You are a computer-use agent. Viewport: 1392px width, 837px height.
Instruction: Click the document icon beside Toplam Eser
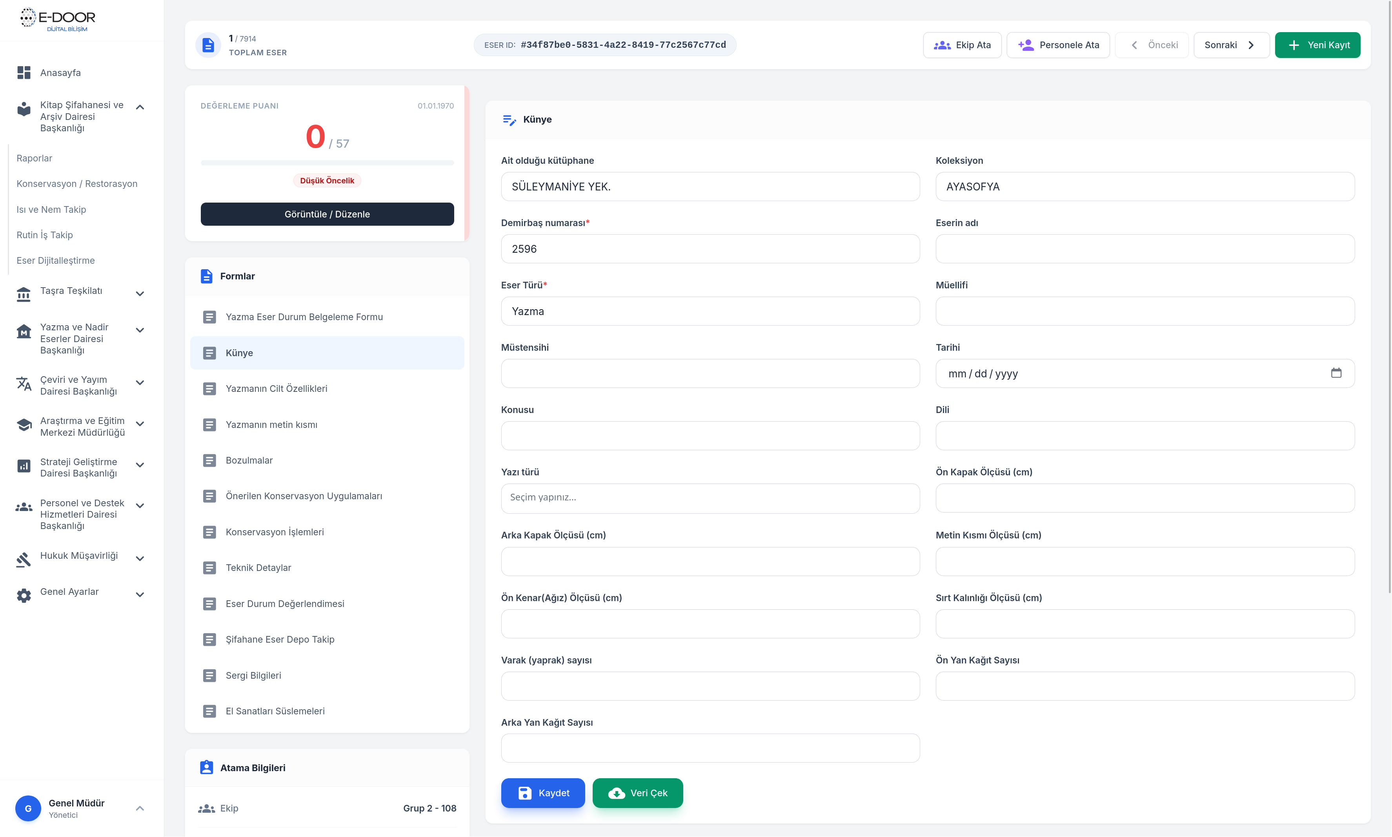point(208,45)
